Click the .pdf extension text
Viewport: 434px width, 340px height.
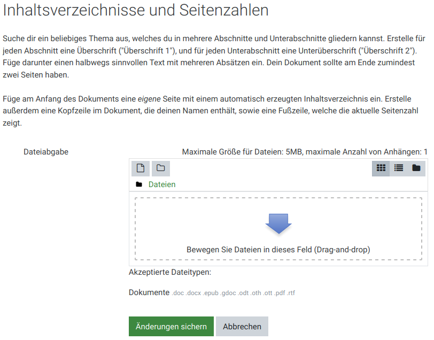click(x=280, y=293)
